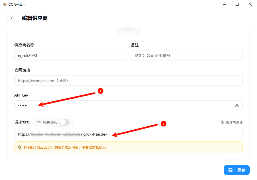Viewport: 257px width, 180px height.
Task: Click the 供应商名称 field containing ngrok3090
Action: click(x=70, y=55)
